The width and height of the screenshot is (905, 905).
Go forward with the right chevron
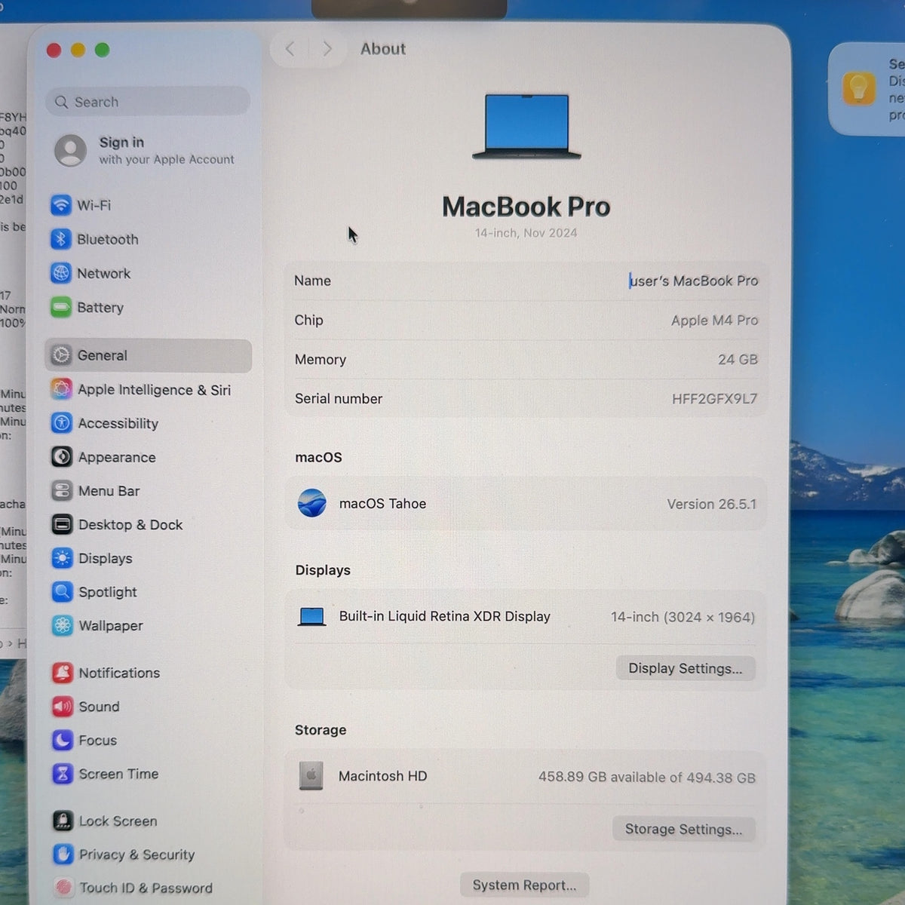[327, 49]
